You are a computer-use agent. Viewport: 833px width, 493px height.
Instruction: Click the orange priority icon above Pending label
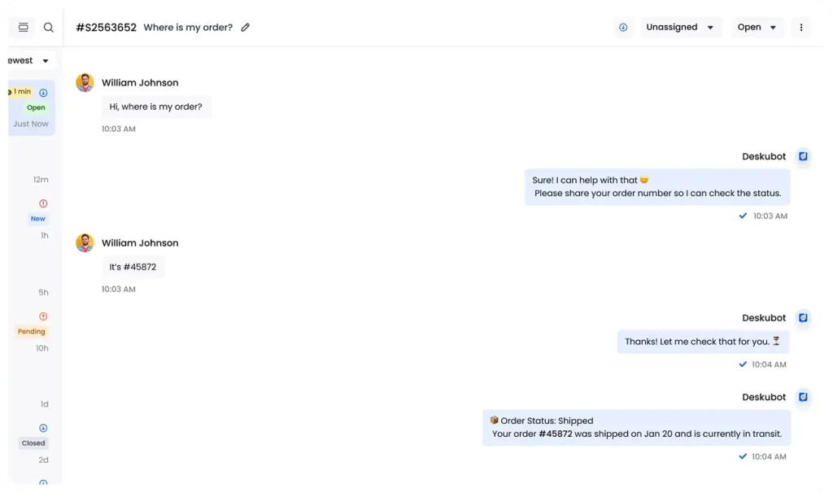(43, 316)
